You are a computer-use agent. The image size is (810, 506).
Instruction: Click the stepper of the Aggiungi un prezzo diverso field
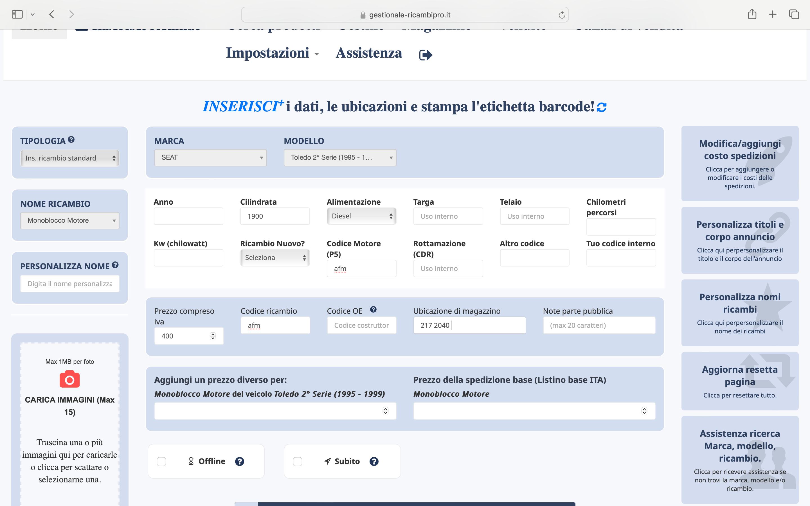tap(386, 411)
